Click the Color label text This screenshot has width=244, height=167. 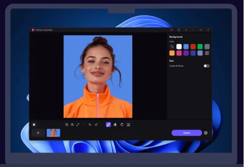pos(172,41)
